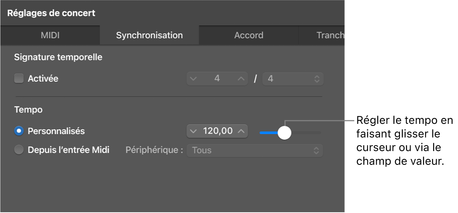Image resolution: width=458 pixels, height=213 pixels.
Task: Decrease the time signature numerator value
Action: [x=193, y=79]
